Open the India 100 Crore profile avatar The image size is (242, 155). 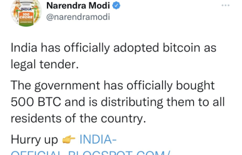click(x=26, y=13)
